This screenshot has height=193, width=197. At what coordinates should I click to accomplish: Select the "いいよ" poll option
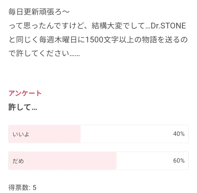pos(21,134)
